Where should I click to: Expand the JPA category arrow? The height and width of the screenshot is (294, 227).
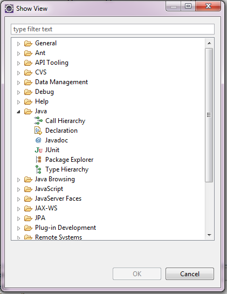click(x=18, y=218)
